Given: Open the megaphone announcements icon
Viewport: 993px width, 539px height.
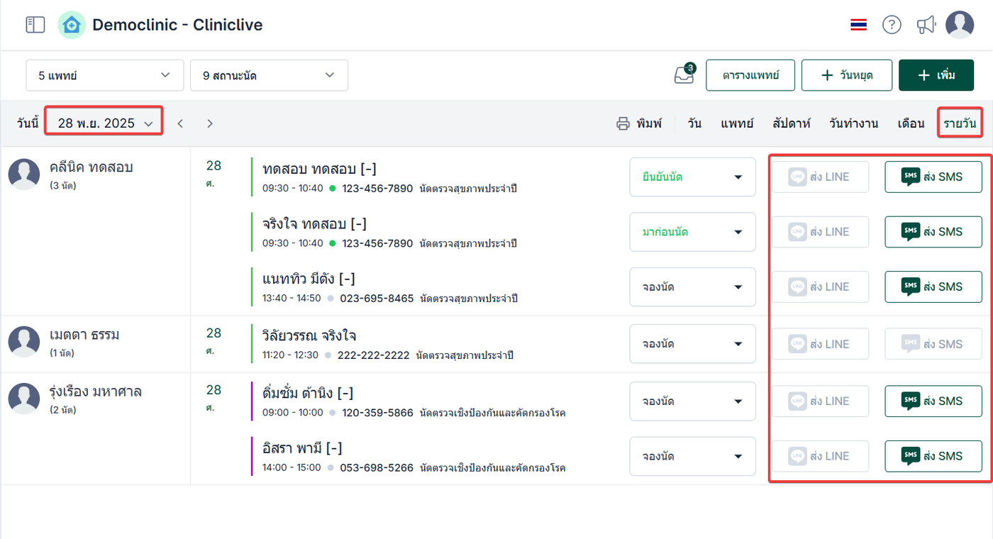Looking at the screenshot, I should 926,25.
